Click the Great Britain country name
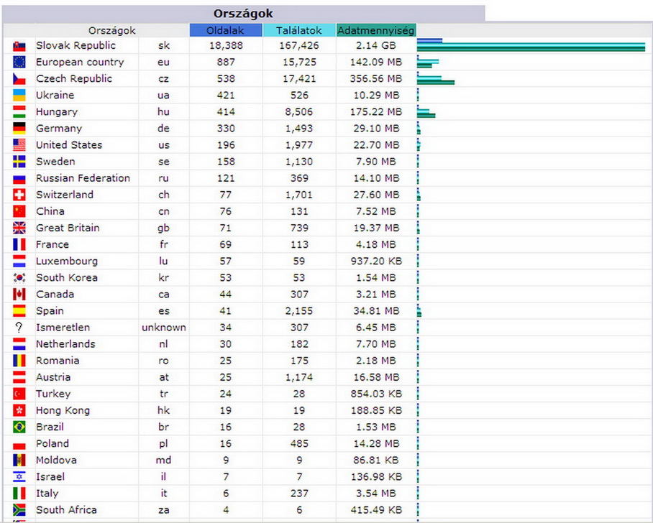Viewport: 653px width, 523px height. pyautogui.click(x=68, y=228)
